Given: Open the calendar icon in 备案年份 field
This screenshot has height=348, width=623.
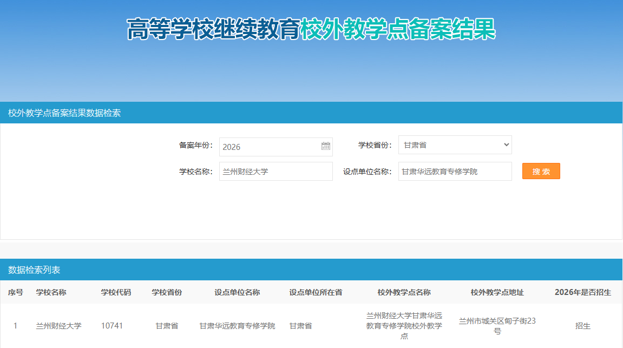Looking at the screenshot, I should [325, 146].
